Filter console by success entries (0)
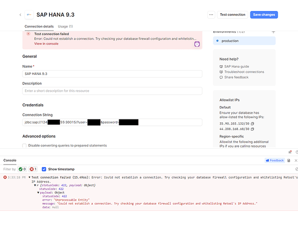This screenshot has width=298, height=240. pyautogui.click(x=22, y=169)
